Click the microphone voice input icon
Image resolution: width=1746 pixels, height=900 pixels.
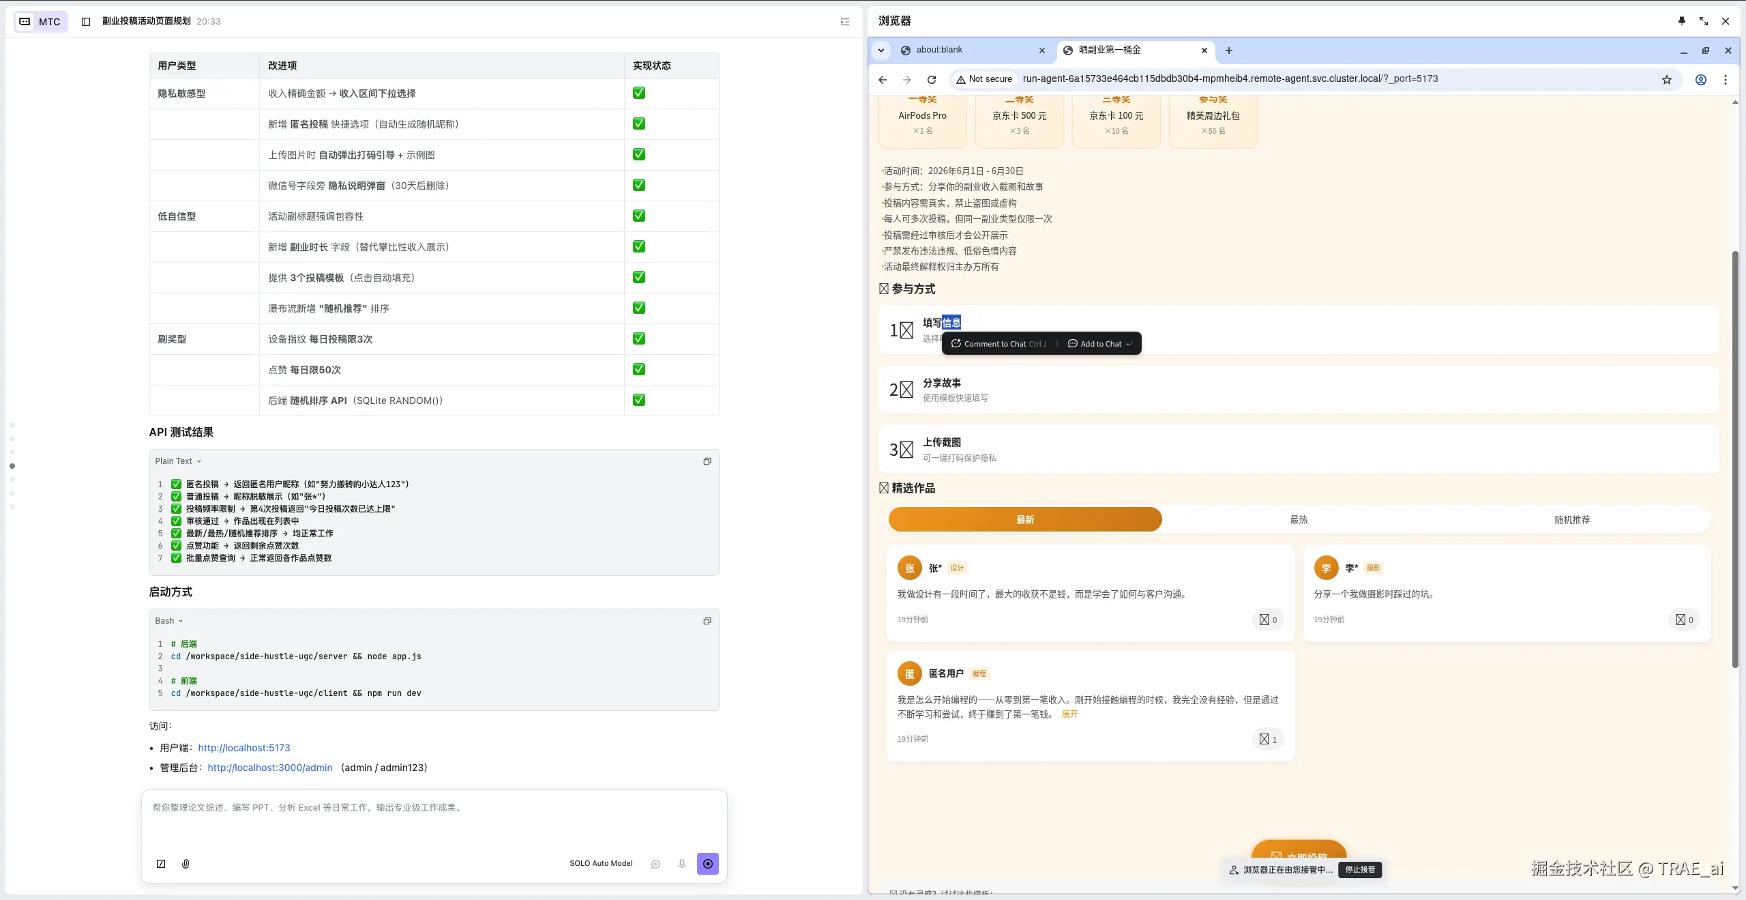[681, 864]
